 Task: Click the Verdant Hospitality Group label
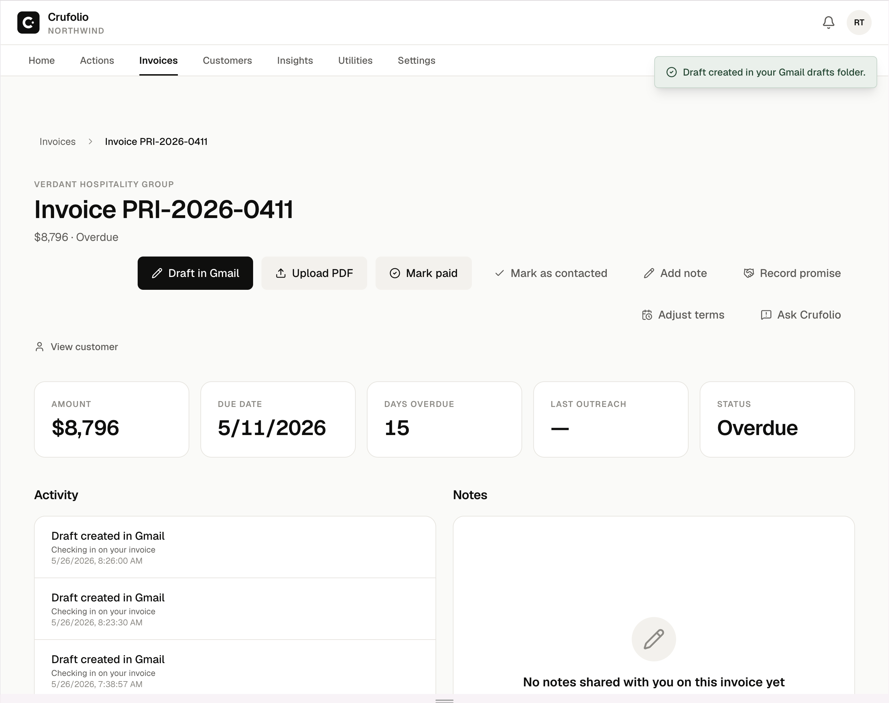click(104, 184)
